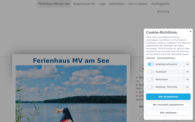The width and height of the screenshot is (195, 122).
Task: Click the Ferienhaus MV am See heading
Action: [71, 61]
